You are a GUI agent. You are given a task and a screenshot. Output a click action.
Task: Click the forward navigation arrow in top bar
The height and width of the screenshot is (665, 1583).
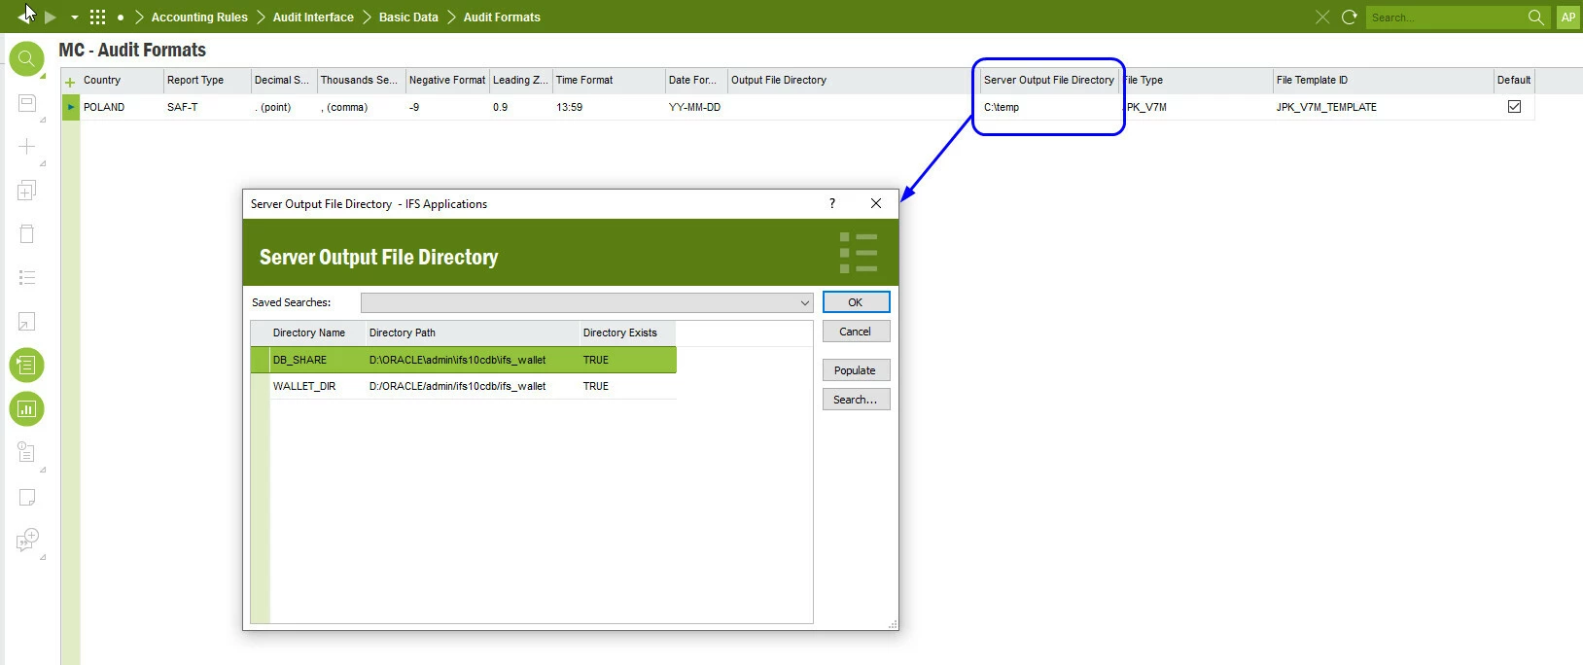pyautogui.click(x=51, y=17)
